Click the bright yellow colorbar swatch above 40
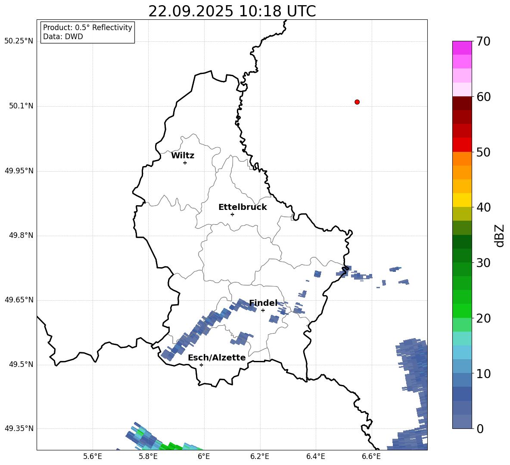 tap(462, 200)
